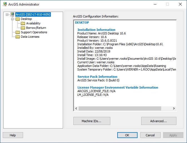Open the Machine IDs dialog
This screenshot has width=187, height=143.
(92, 121)
